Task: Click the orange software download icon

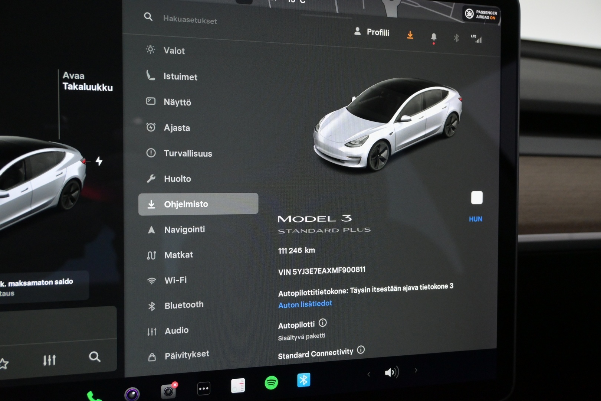Action: 410,35
